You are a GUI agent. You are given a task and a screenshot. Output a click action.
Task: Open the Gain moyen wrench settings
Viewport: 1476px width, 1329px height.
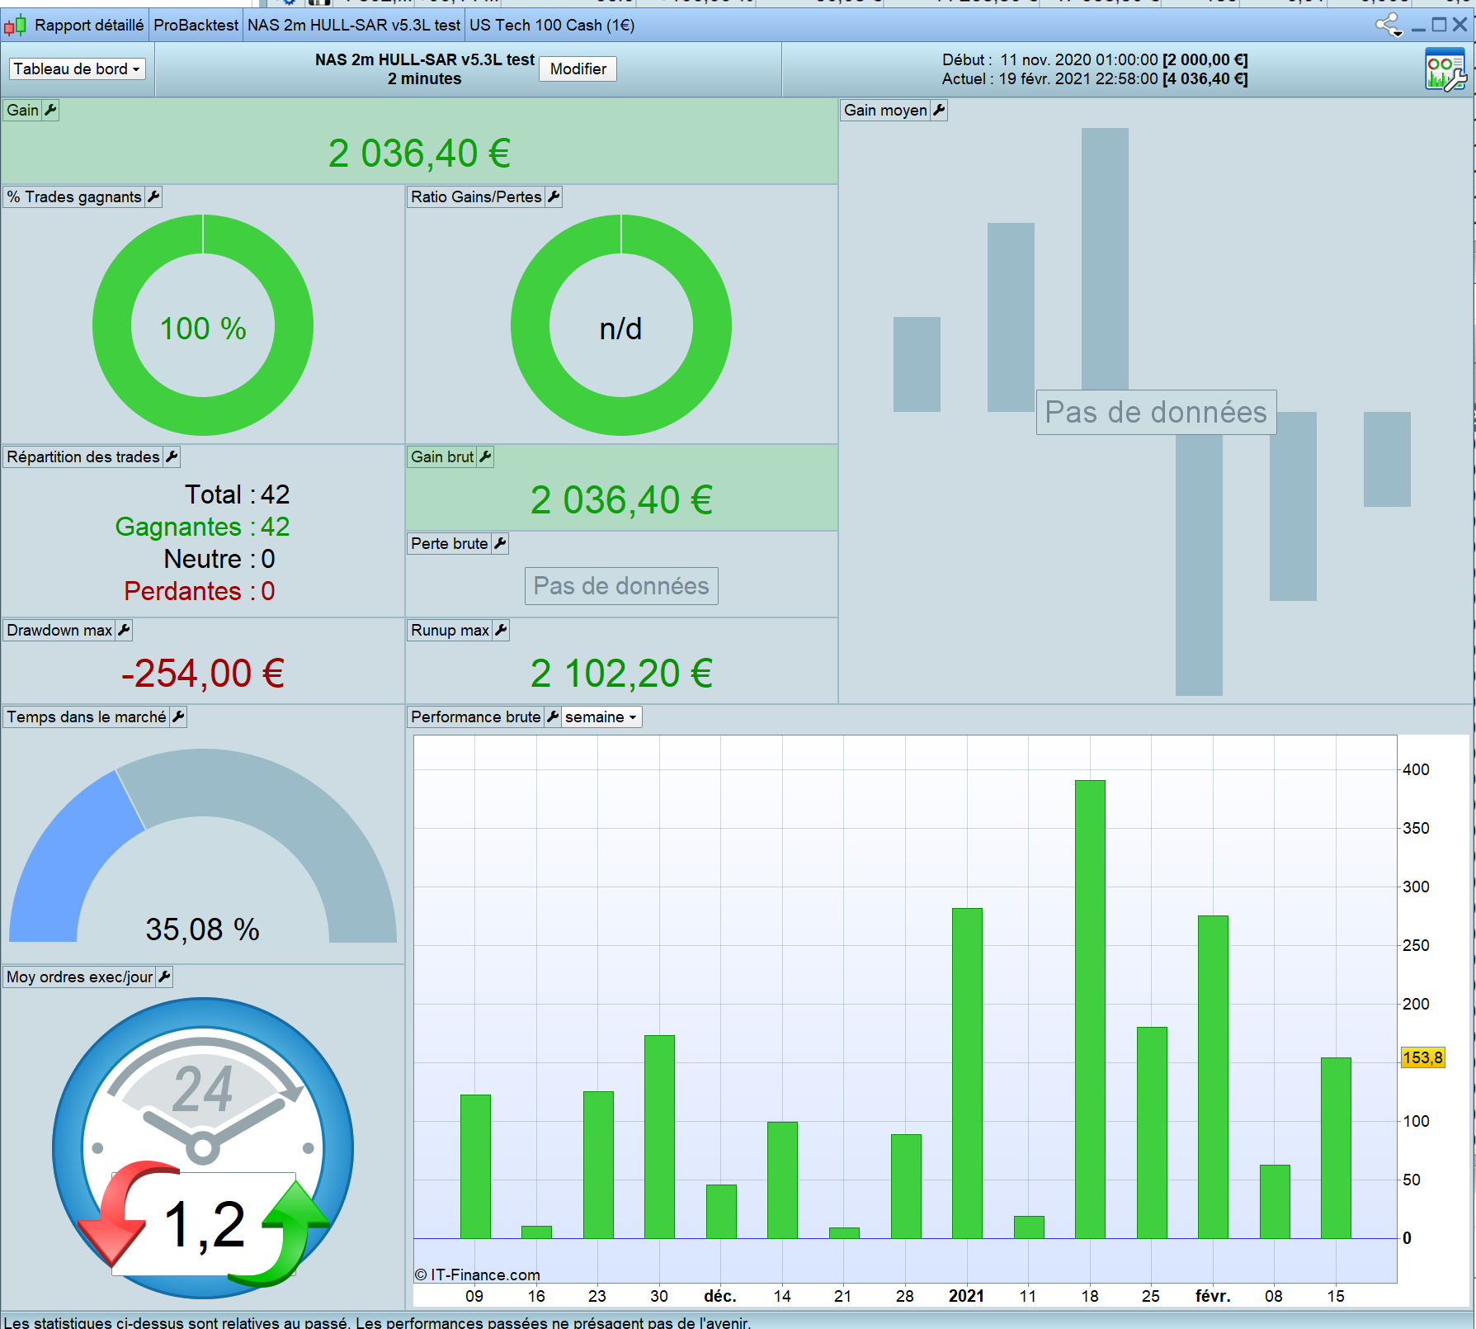click(939, 110)
